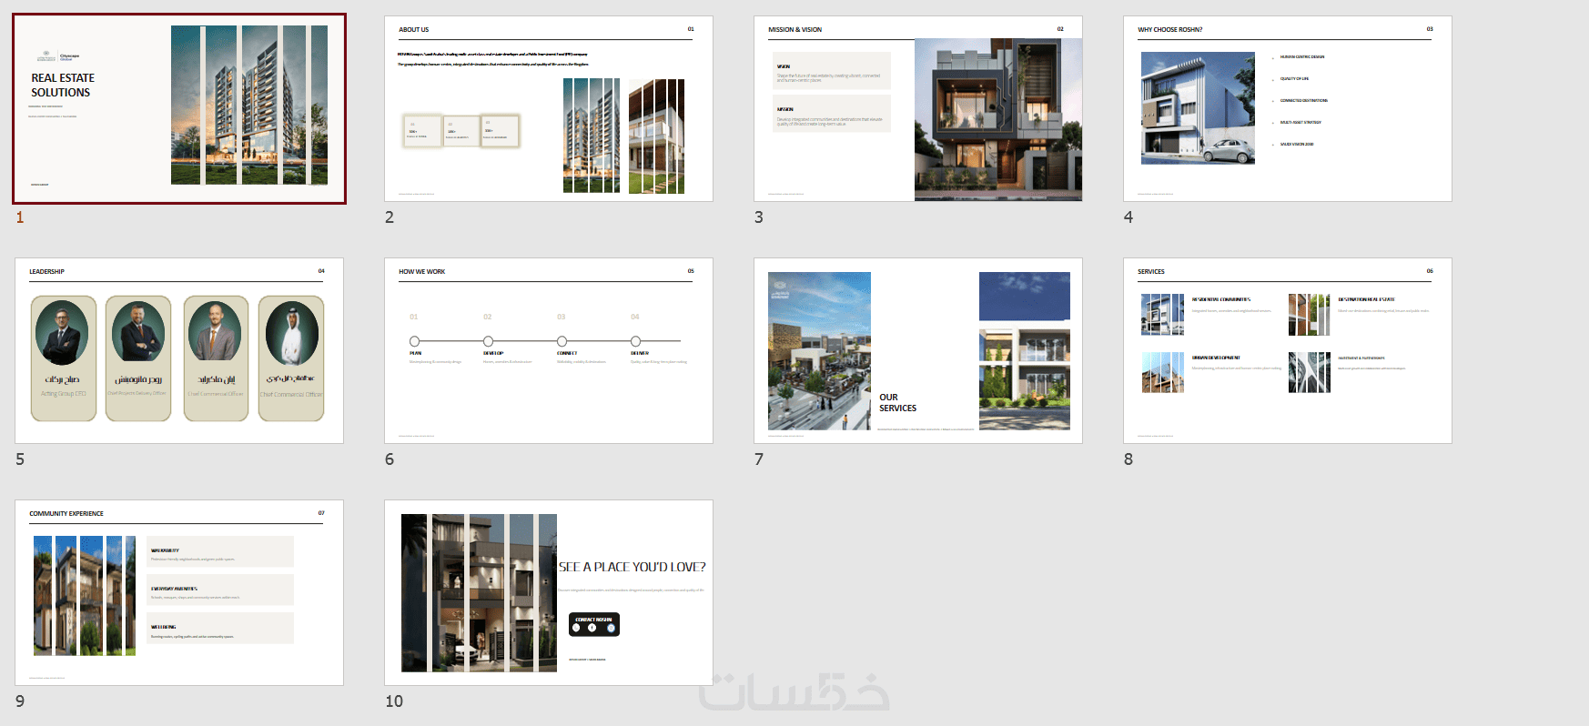Click the striped tower image on slide 1
1589x726 pixels.
tap(249, 105)
